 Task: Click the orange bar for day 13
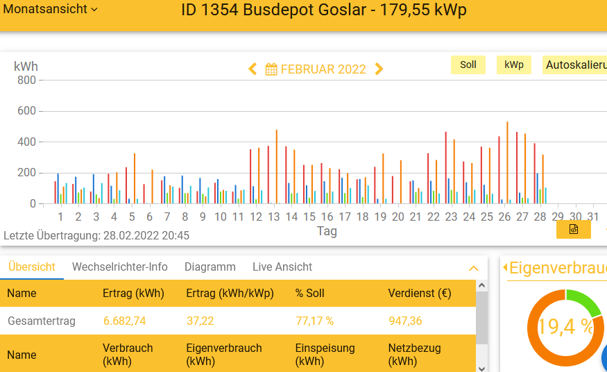[x=276, y=167]
